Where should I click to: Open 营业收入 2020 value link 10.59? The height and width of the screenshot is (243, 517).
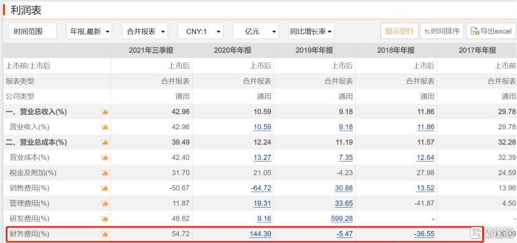[x=262, y=127]
